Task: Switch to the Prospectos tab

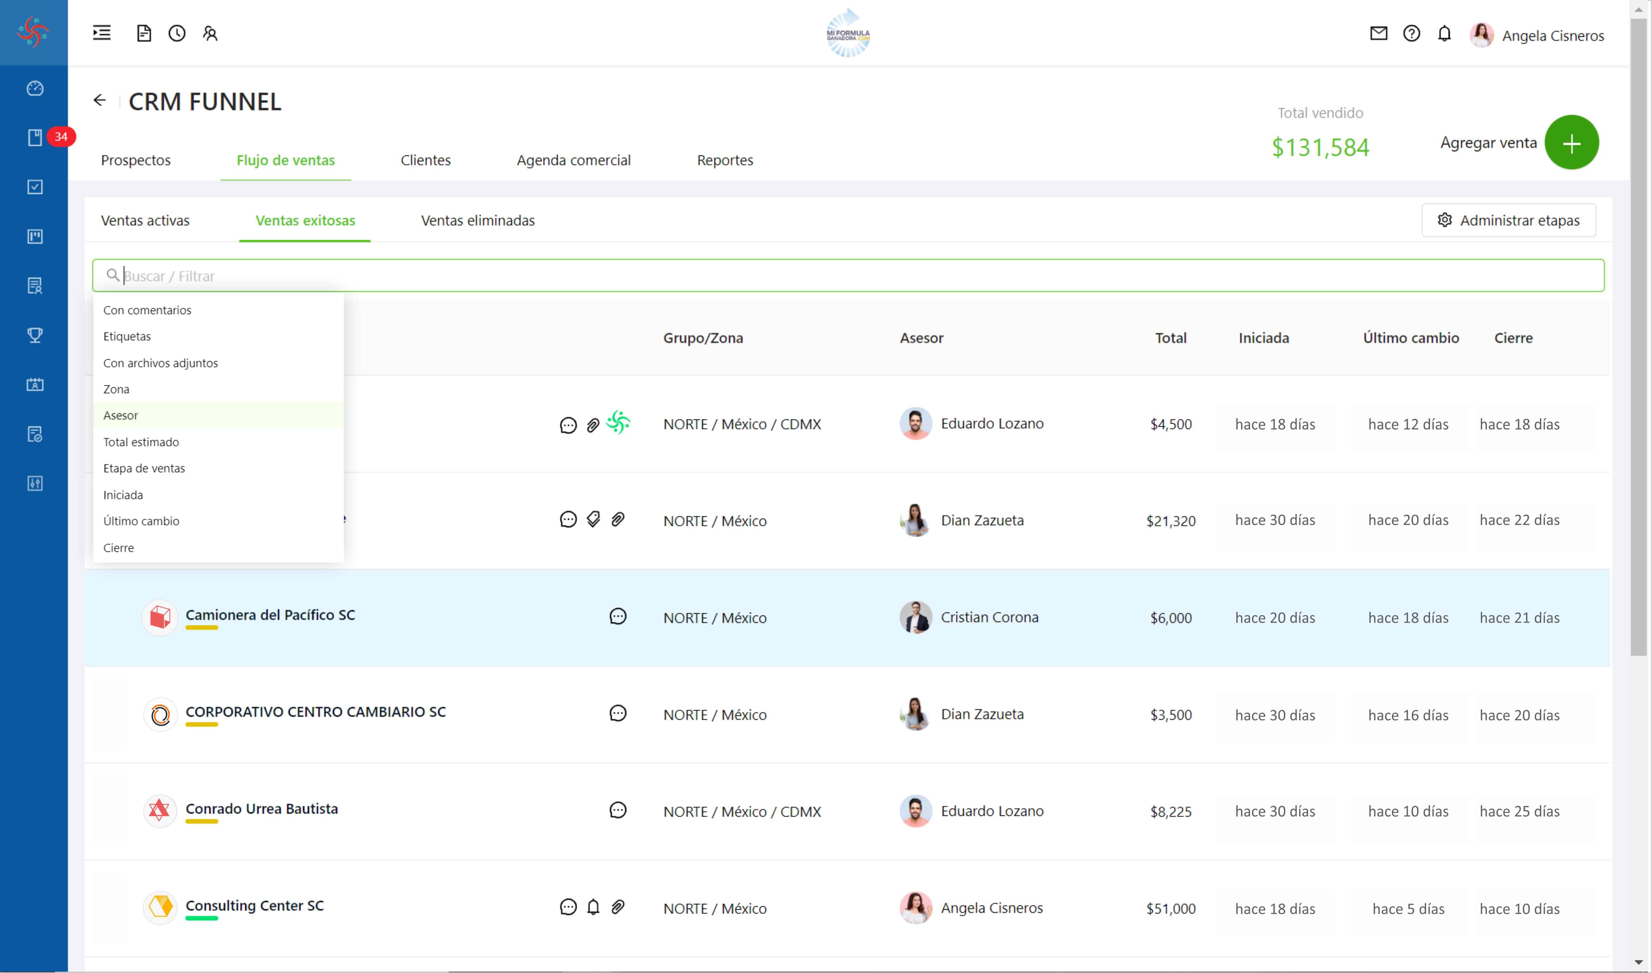Action: pyautogui.click(x=136, y=160)
